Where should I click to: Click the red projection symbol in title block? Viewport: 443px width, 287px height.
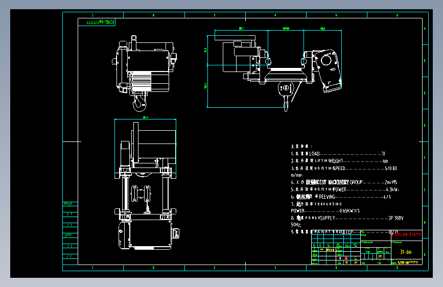click(346, 258)
